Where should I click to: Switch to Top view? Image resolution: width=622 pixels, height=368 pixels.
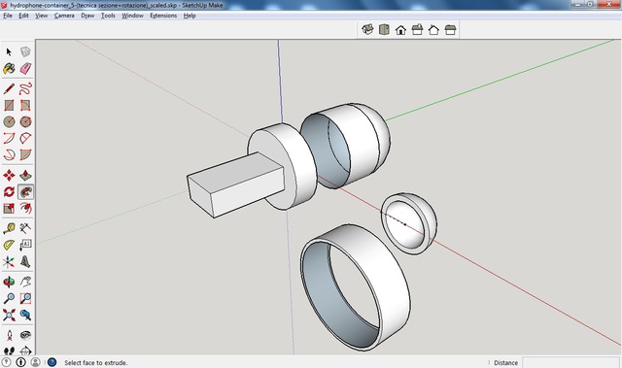click(x=384, y=30)
